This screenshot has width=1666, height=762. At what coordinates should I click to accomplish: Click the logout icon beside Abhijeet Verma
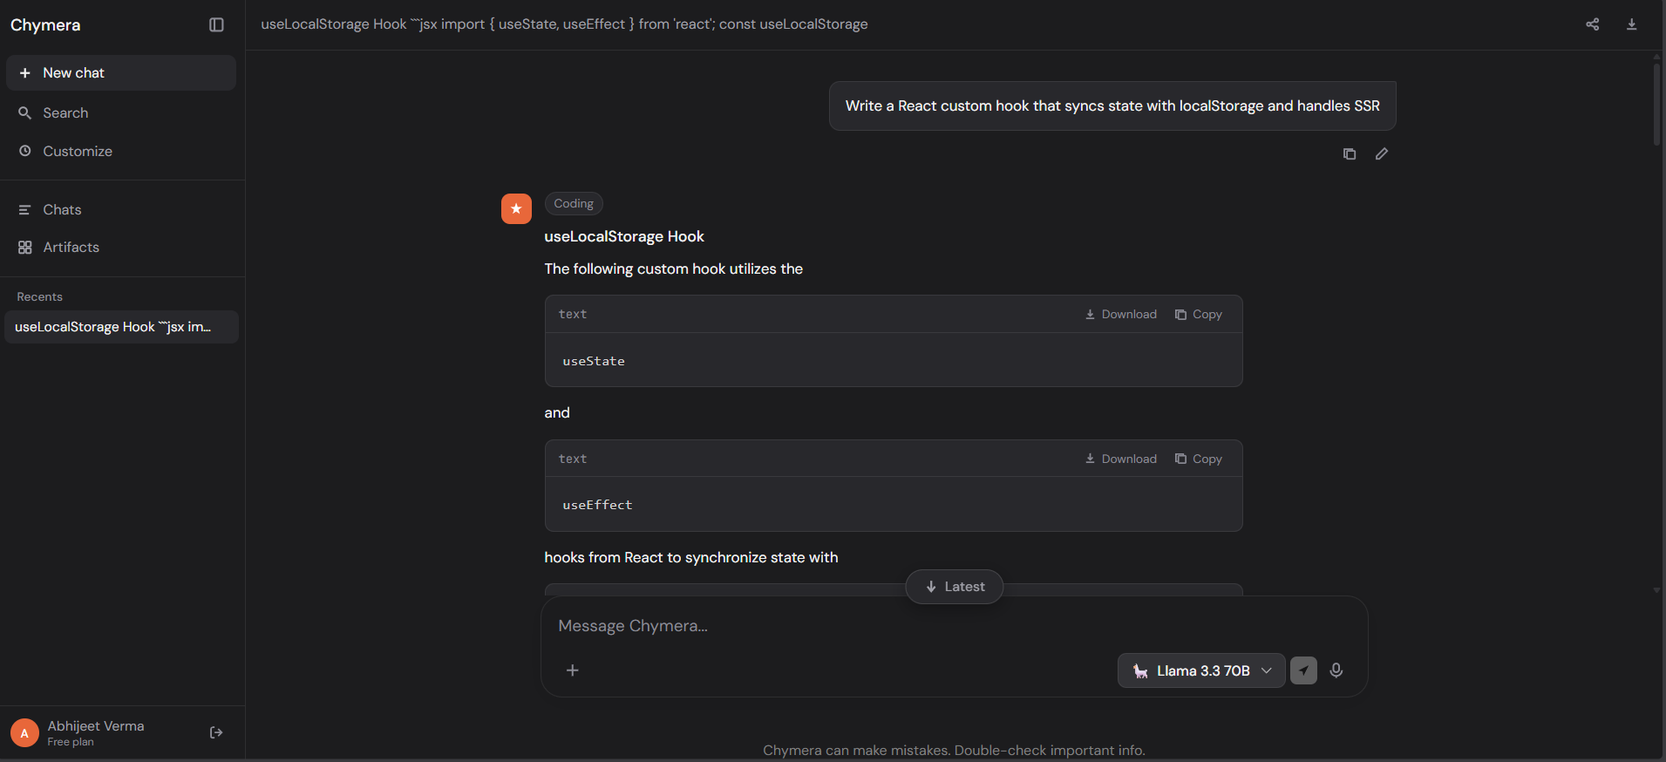coord(216,733)
